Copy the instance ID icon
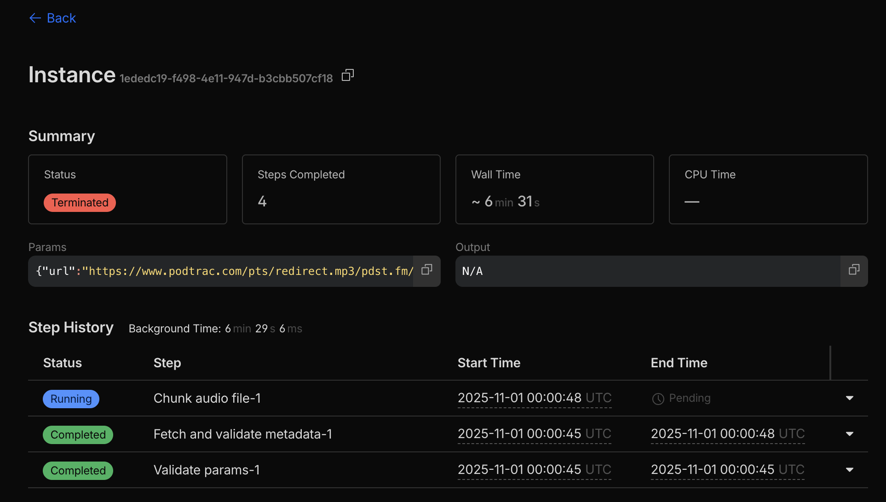The image size is (886, 502). [x=348, y=75]
